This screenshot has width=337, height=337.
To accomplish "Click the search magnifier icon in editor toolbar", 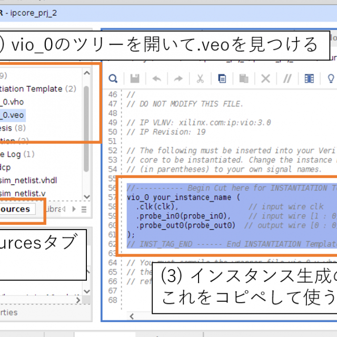I will [113, 78].
